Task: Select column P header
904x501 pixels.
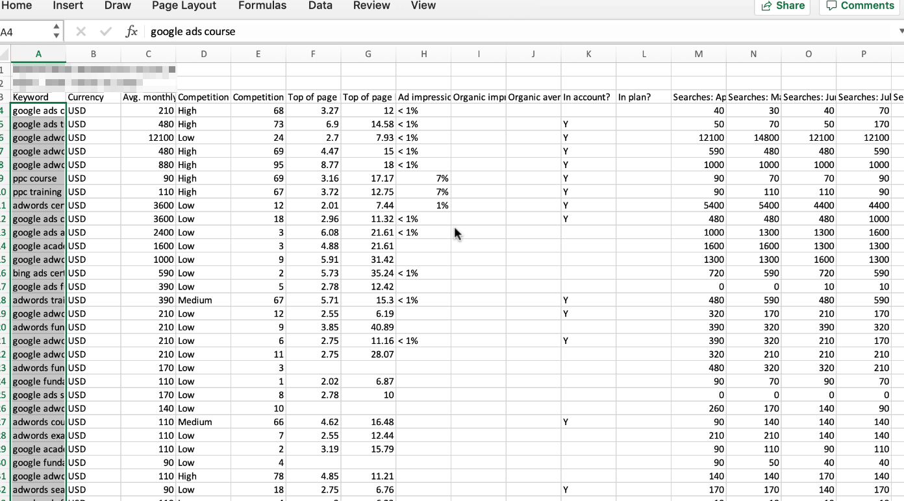Action: (x=864, y=54)
